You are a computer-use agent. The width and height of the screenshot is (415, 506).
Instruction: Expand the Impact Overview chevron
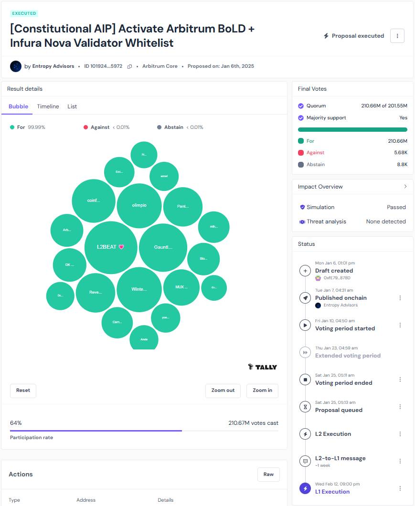405,187
